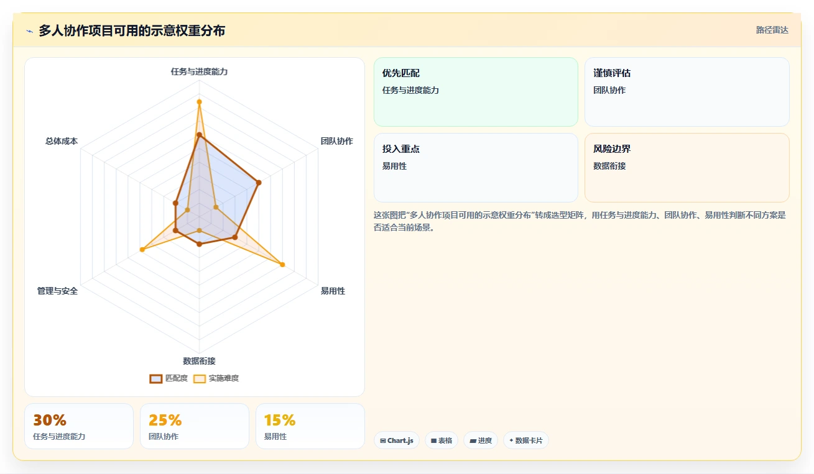Click the 30% 任务与进度能力 stat card
The width and height of the screenshot is (814, 474).
point(79,426)
